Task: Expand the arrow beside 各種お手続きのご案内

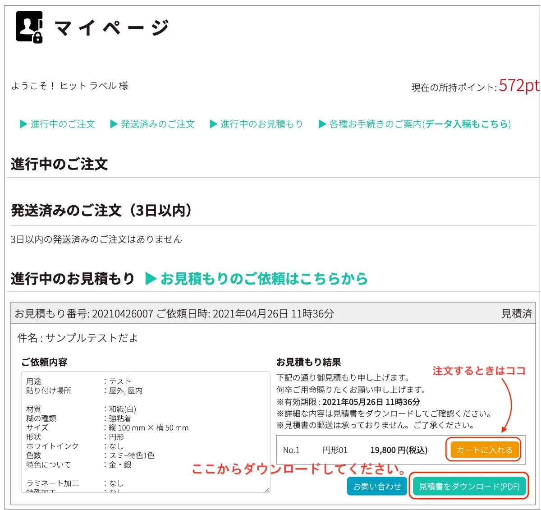Action: point(321,124)
